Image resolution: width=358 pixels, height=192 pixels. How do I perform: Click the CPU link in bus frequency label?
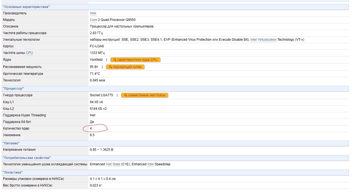point(29,53)
